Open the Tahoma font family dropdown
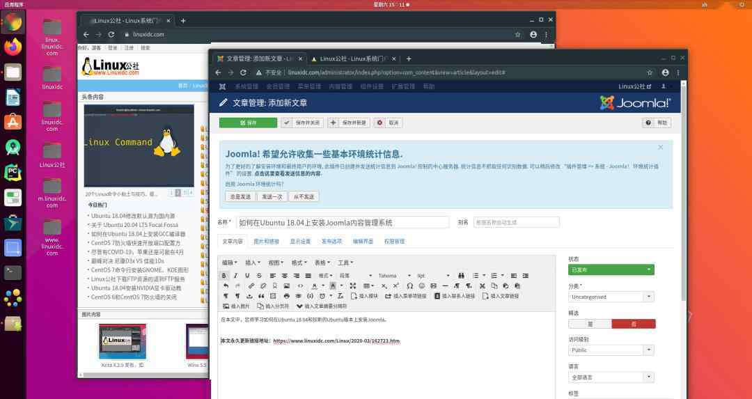The image size is (752, 399). coord(394,276)
